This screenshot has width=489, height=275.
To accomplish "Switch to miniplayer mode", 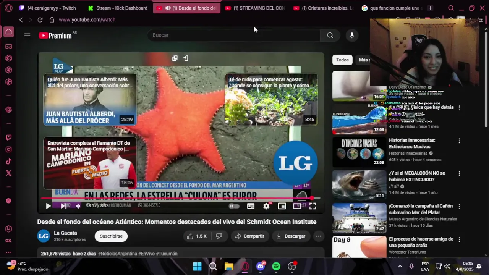I will [x=282, y=206].
